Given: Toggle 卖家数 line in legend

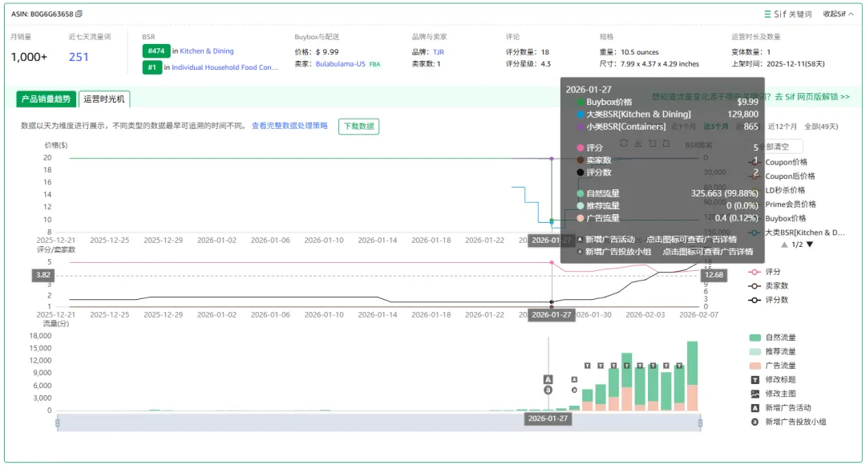Looking at the screenshot, I should tap(755, 285).
